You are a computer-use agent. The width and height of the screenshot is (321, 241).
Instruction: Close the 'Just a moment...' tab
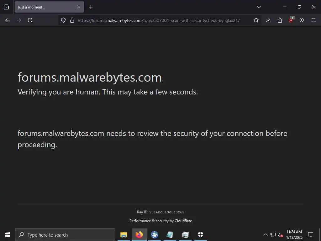[79, 7]
